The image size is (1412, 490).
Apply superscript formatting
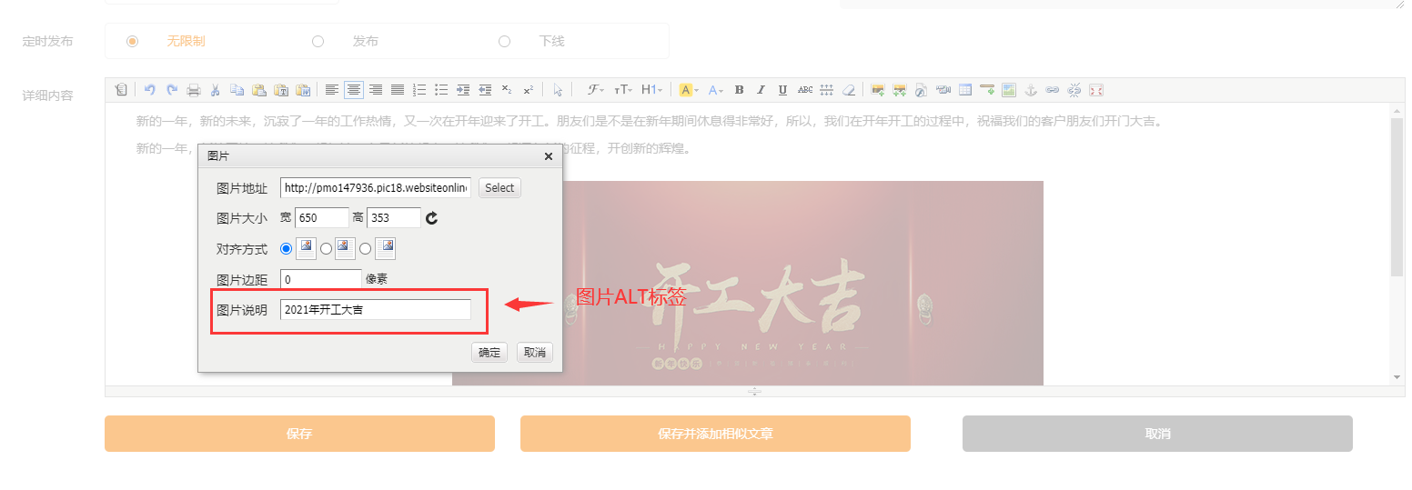pyautogui.click(x=529, y=90)
